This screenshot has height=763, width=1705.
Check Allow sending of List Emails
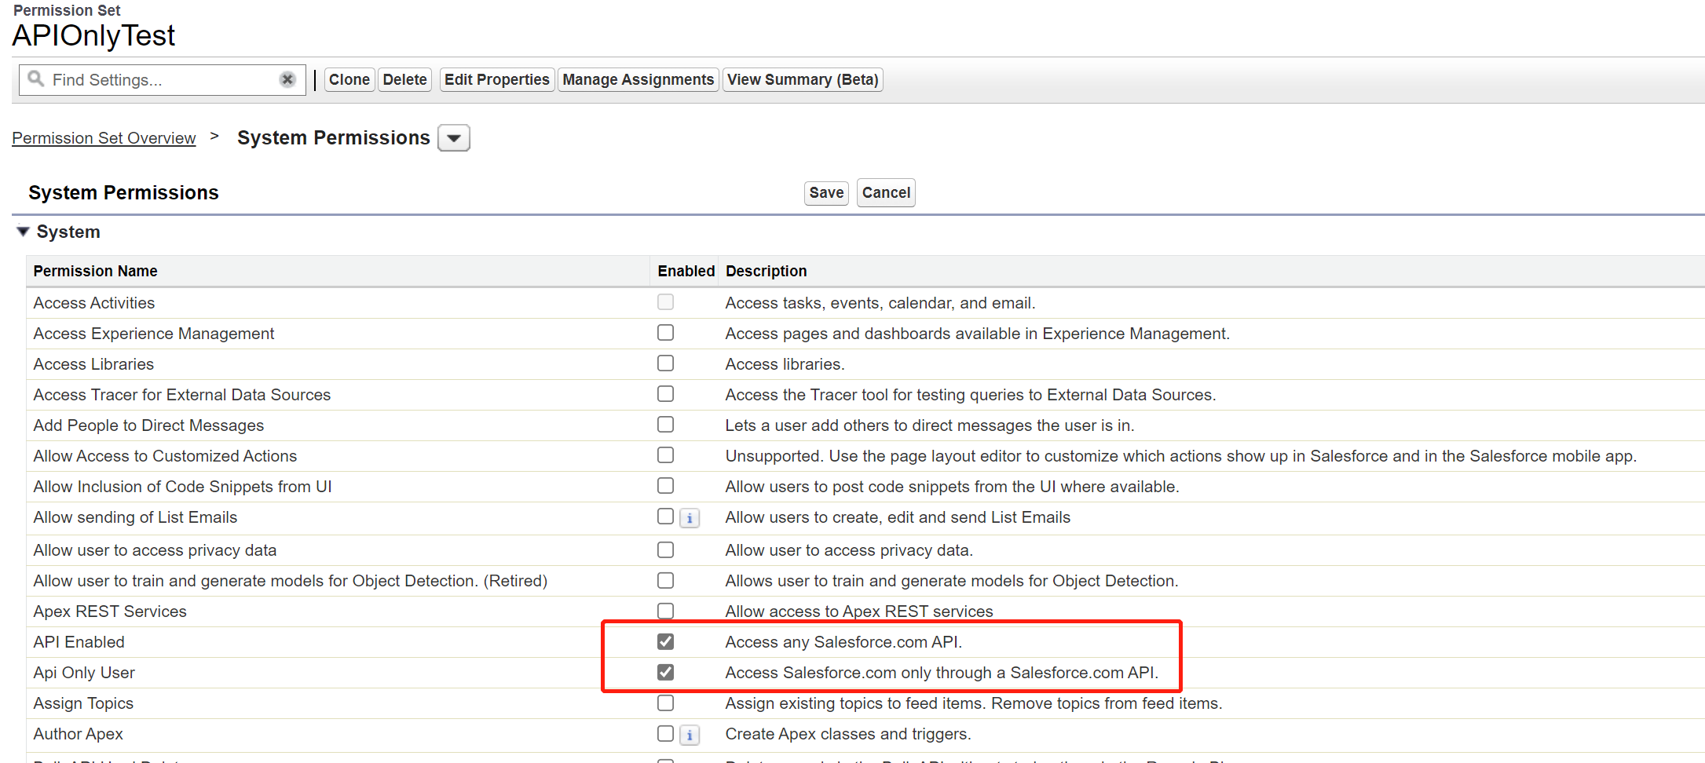(x=665, y=517)
